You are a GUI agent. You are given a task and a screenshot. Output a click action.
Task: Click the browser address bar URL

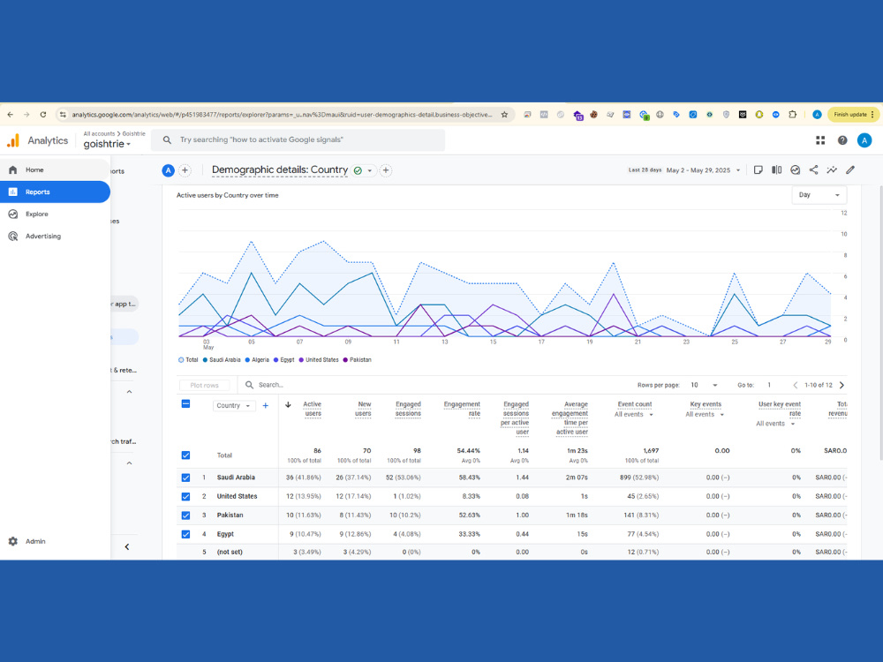[x=282, y=114]
